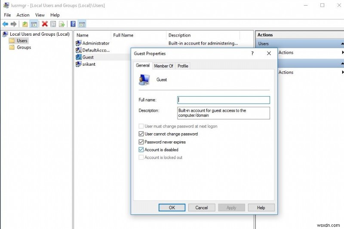The image size is (344, 229).
Task: Collapse the Users section in Actions pane
Action: pos(342,43)
